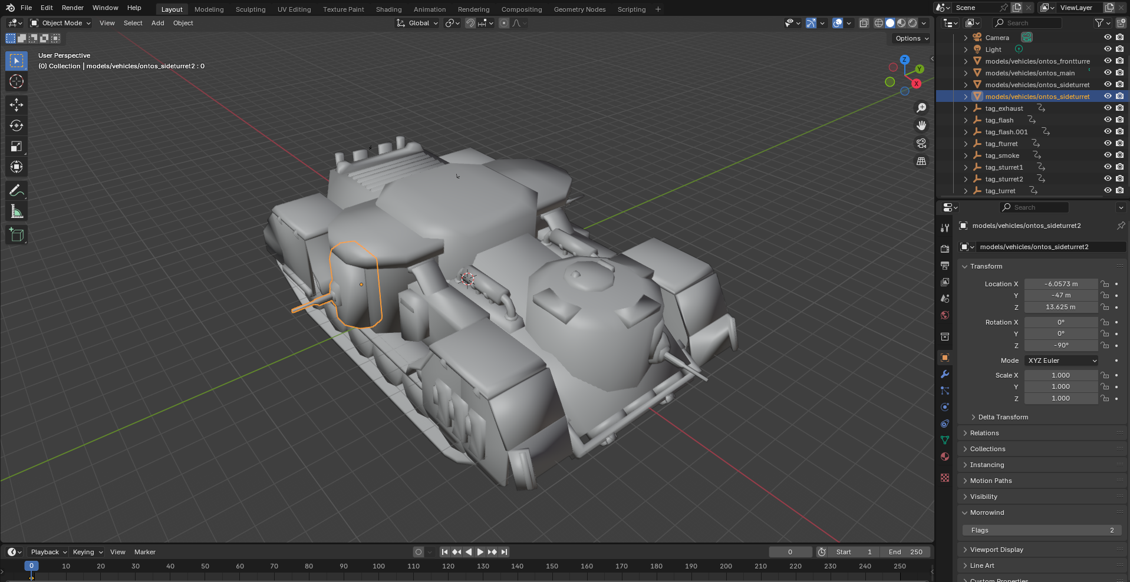Switch to the Sculpting workspace tab
Viewport: 1130px width, 582px height.
(x=251, y=9)
